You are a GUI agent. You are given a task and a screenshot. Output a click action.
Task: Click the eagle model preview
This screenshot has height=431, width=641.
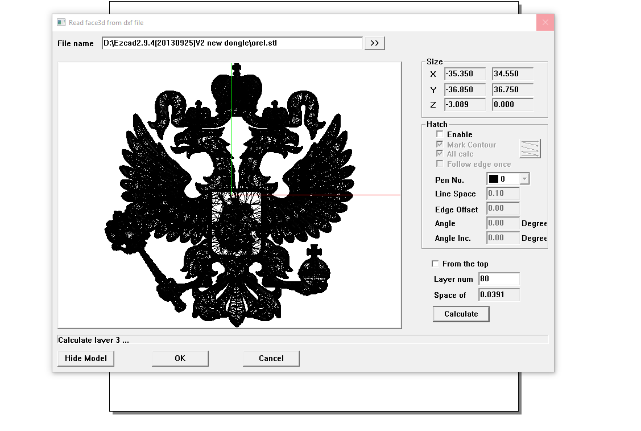click(x=230, y=195)
